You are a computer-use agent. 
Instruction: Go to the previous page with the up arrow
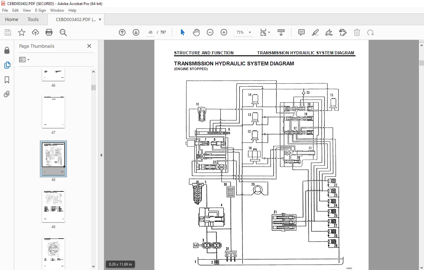click(x=122, y=32)
